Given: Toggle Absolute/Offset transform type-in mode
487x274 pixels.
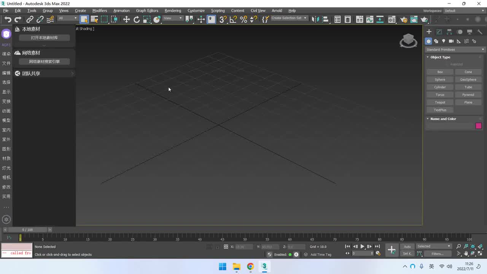Looking at the screenshot, I should [226, 247].
